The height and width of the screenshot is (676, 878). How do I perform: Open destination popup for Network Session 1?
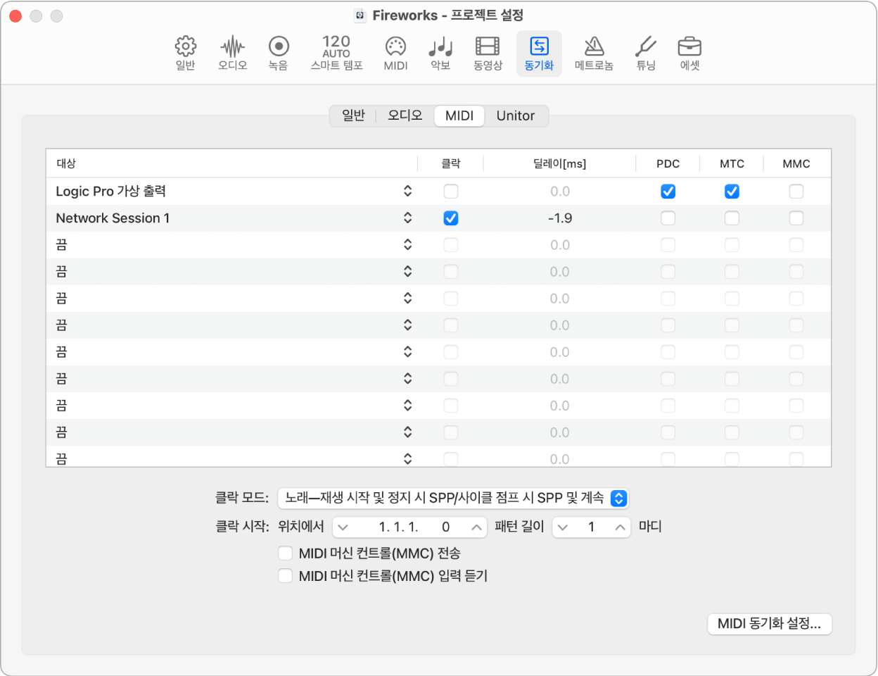(407, 218)
